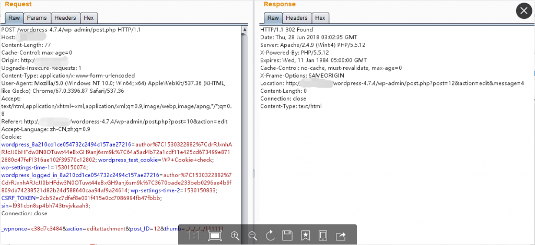
Task: Click the CSRF_TOKEN cookie line
Action: [x=81, y=198]
